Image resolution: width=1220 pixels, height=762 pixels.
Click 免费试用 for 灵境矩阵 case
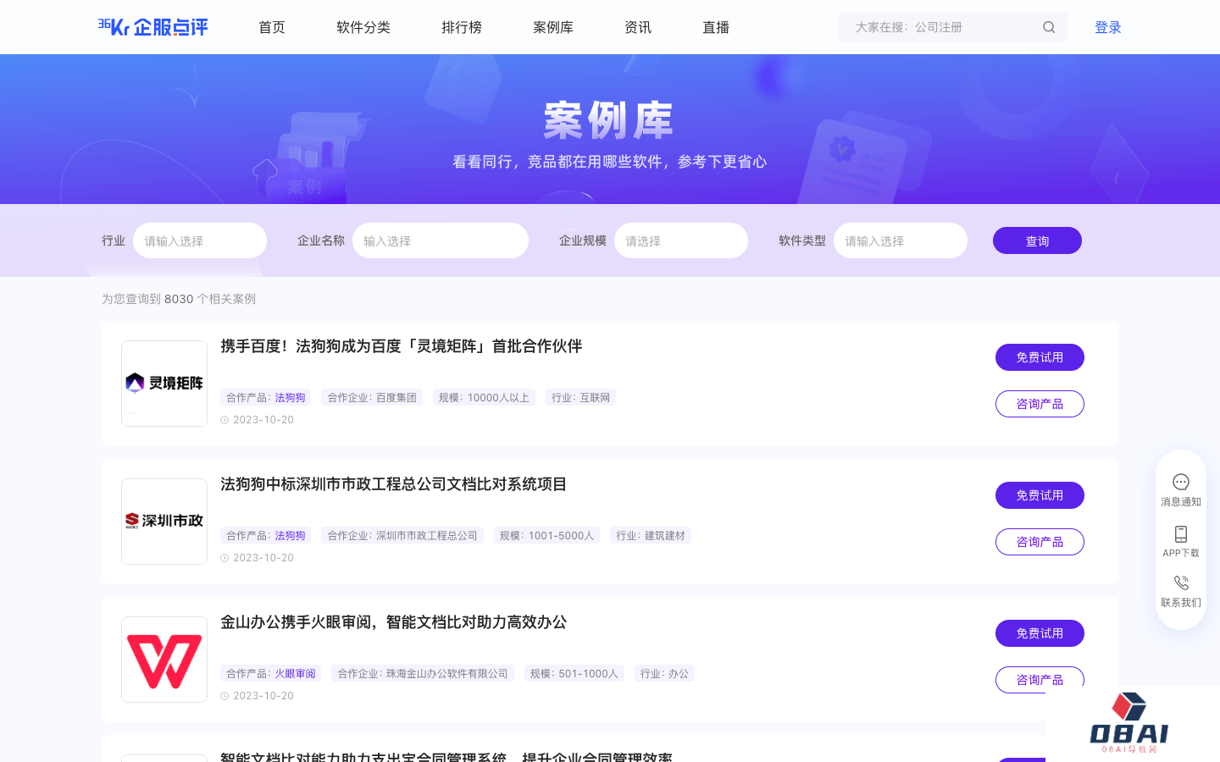pos(1040,357)
